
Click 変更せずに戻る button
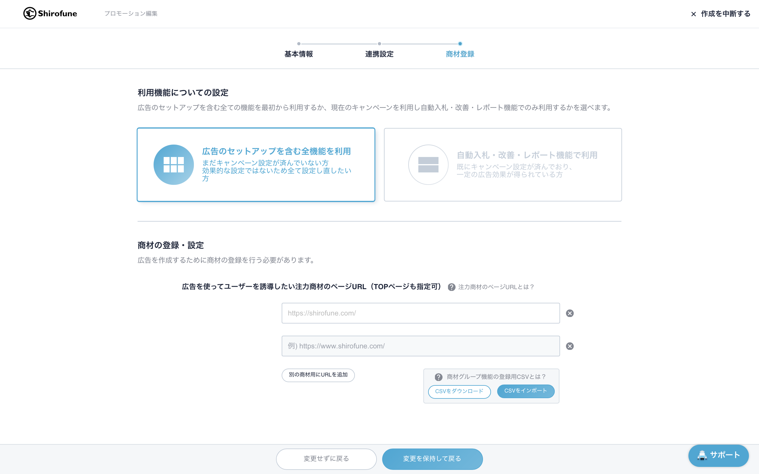click(x=326, y=459)
